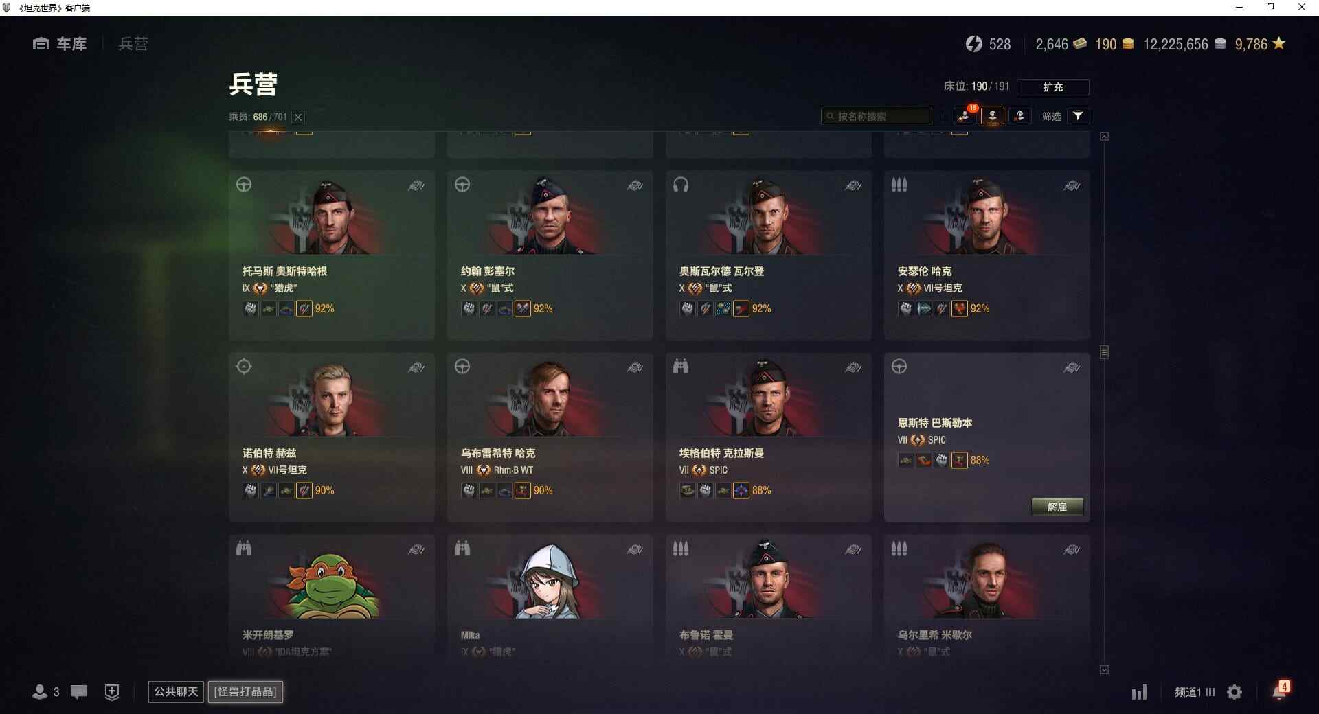
Task: Toggle the active barracks crew view icon
Action: point(993,116)
